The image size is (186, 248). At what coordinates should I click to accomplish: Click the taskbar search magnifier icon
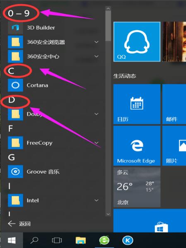34,241
